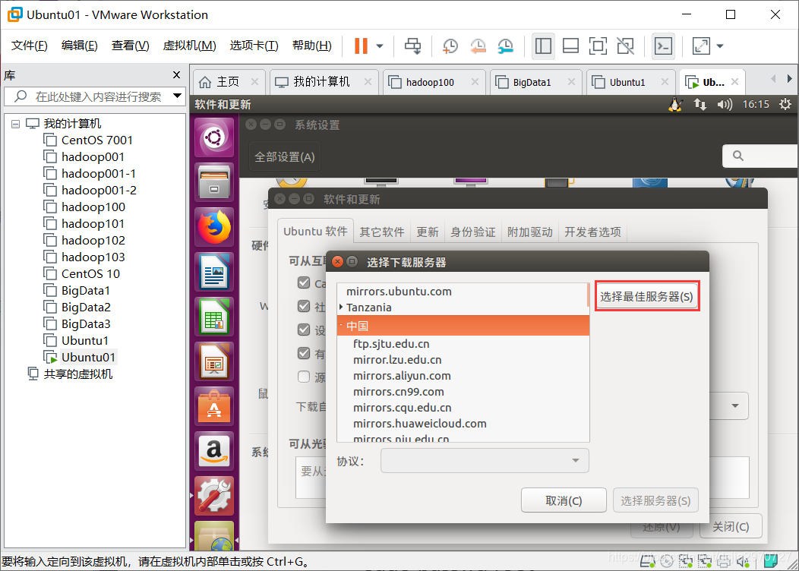Pause the virtual machine from the toolbar

click(361, 46)
